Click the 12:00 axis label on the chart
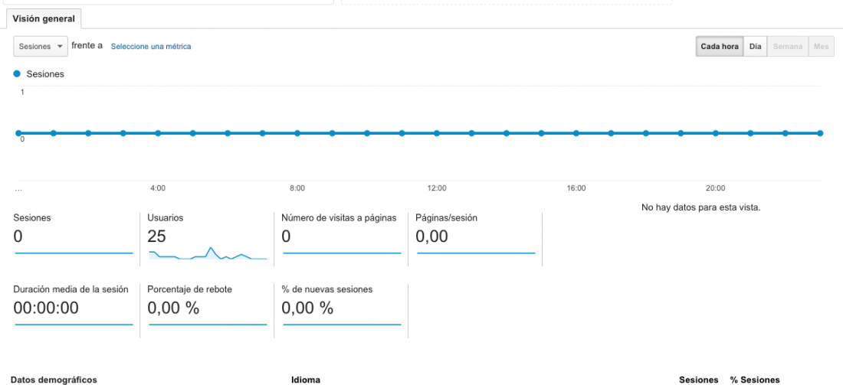Viewport: 843px width, 385px height. tap(437, 188)
